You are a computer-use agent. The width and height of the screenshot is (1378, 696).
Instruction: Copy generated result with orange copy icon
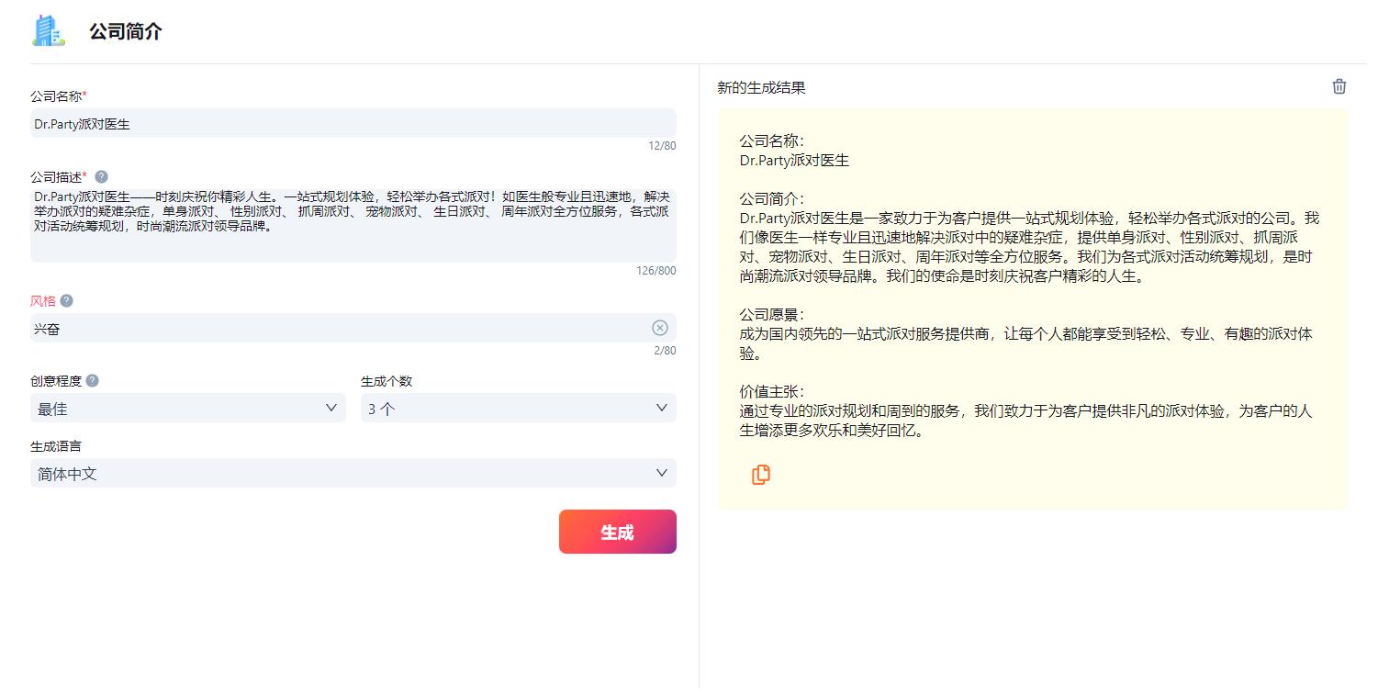point(760,475)
